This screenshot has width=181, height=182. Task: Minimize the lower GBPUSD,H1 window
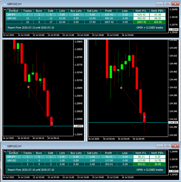(x=159, y=146)
